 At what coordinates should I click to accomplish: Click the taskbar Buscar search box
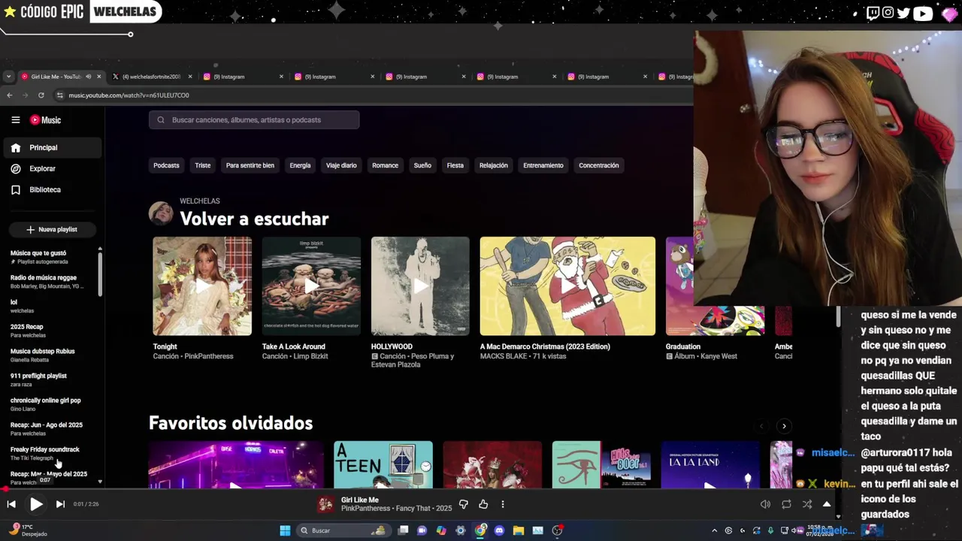[343, 530]
